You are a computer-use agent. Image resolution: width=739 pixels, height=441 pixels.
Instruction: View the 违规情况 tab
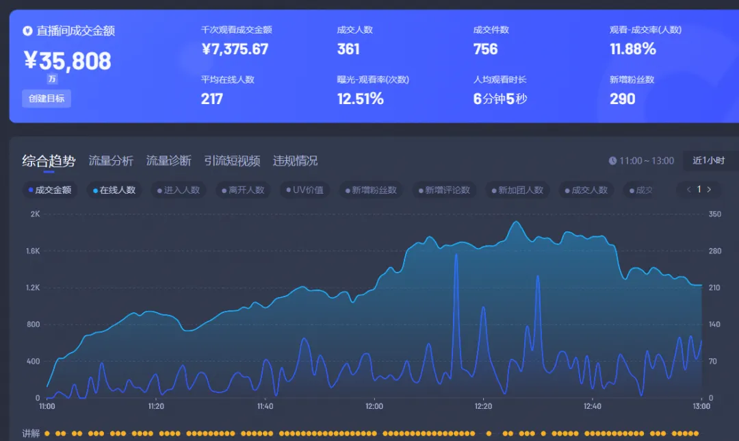tap(295, 161)
